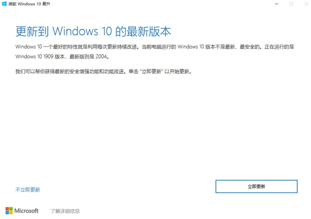Click the heading 更新到 Windows 10 的最新版本
The width and height of the screenshot is (311, 219).
(x=93, y=32)
